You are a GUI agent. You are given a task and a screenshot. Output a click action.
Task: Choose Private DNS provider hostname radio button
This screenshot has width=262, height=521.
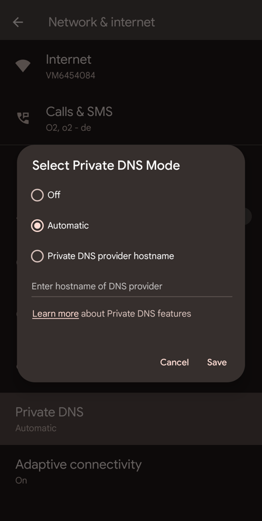point(37,256)
